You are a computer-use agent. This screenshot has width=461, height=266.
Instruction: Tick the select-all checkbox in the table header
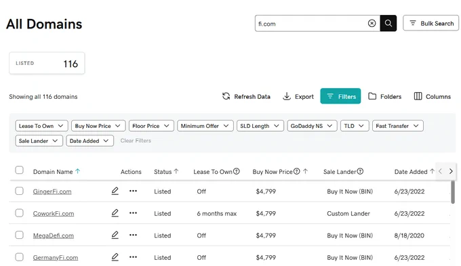[x=20, y=170]
